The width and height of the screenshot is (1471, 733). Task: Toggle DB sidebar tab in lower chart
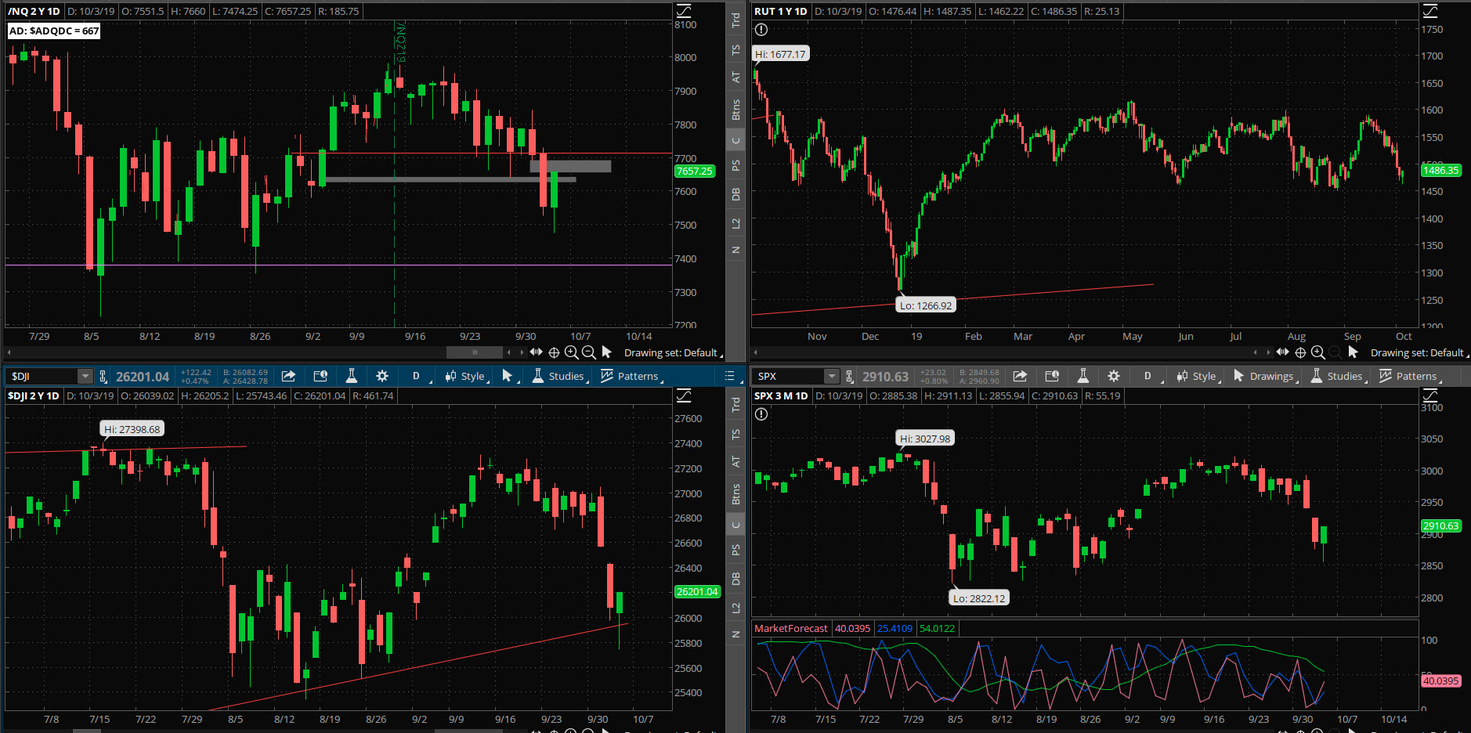click(x=735, y=579)
